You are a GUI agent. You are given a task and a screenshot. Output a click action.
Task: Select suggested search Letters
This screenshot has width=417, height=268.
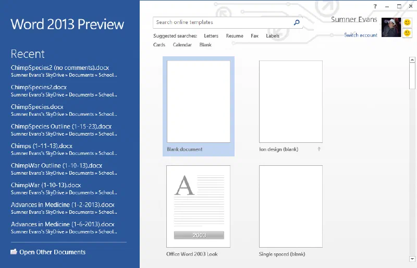[x=211, y=36]
